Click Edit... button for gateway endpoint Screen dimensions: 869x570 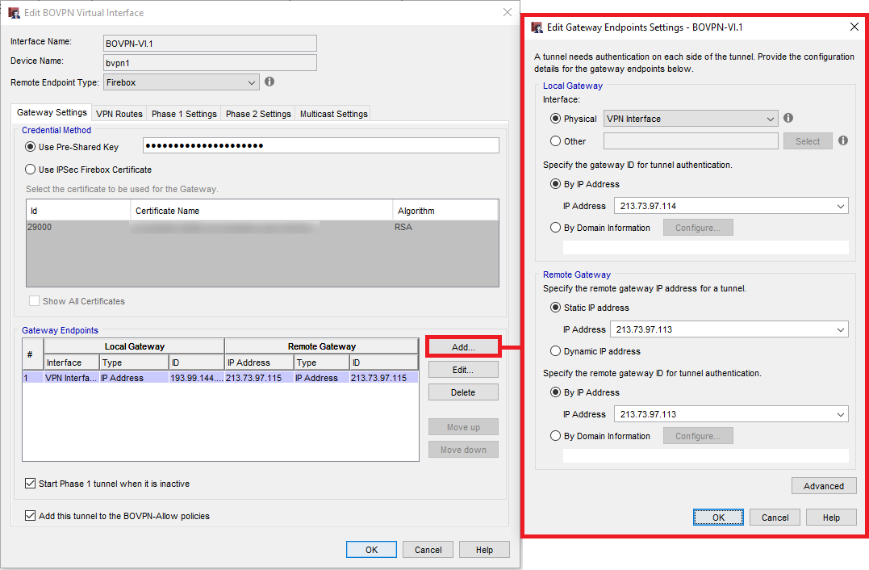[x=463, y=370]
